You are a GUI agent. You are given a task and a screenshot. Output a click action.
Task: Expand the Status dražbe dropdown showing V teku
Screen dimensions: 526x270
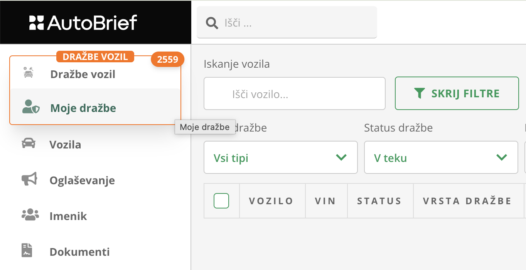tap(440, 157)
